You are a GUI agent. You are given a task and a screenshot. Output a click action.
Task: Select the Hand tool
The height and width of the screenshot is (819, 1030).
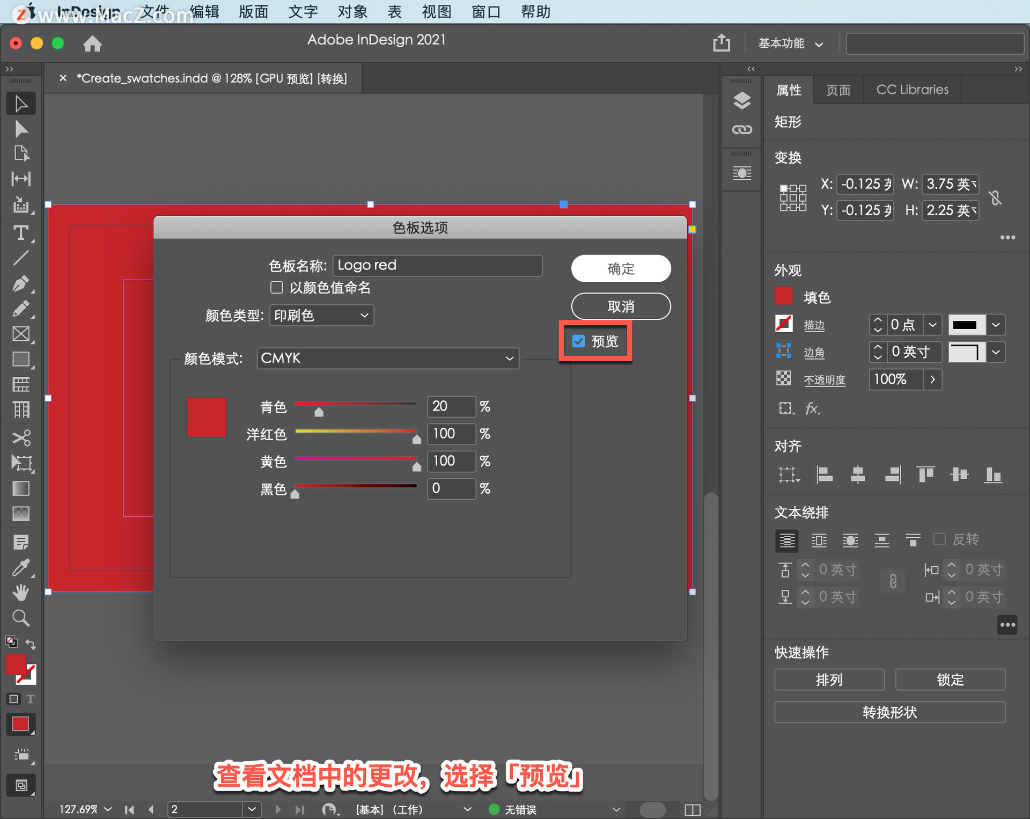tap(20, 593)
